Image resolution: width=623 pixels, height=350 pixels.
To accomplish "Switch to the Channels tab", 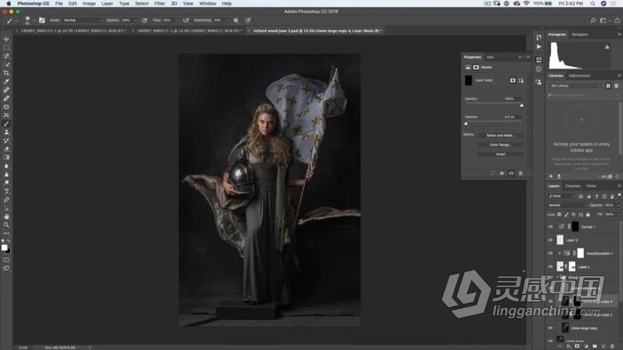I will (x=572, y=186).
